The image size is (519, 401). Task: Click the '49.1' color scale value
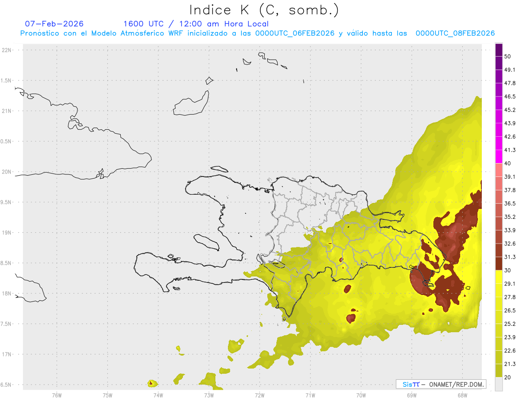(510, 70)
